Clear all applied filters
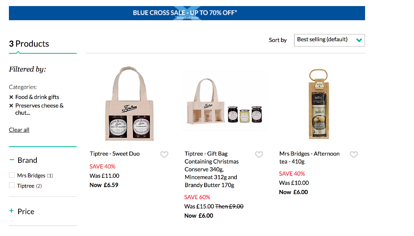The width and height of the screenshot is (414, 236). pyautogui.click(x=19, y=130)
